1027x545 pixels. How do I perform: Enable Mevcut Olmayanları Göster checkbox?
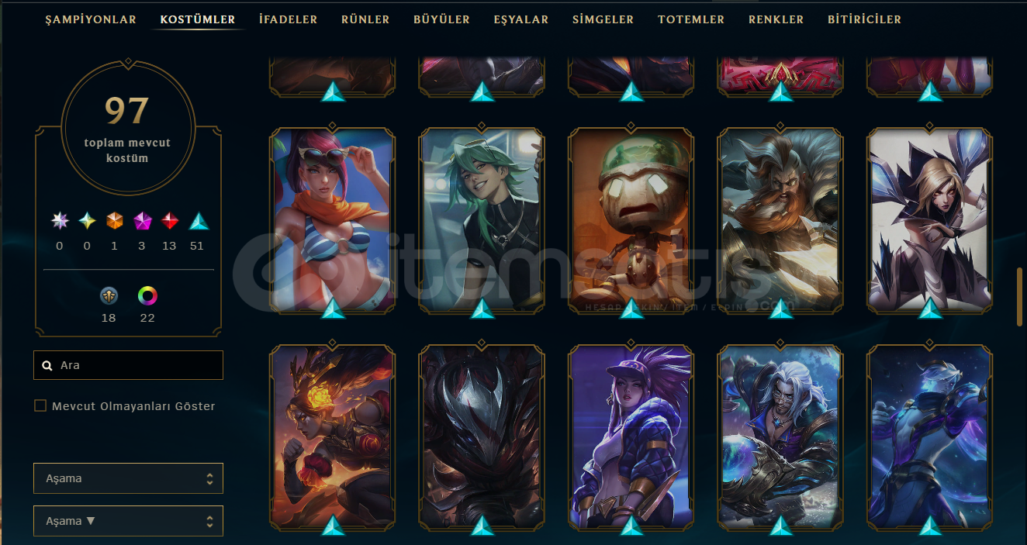pos(40,405)
